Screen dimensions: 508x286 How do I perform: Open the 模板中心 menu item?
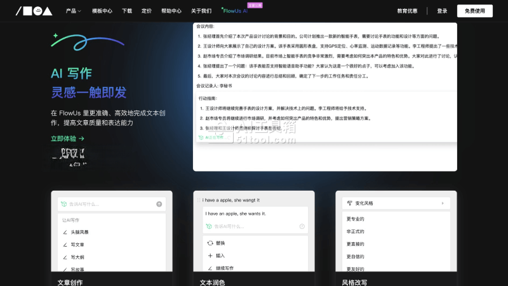[x=102, y=11]
